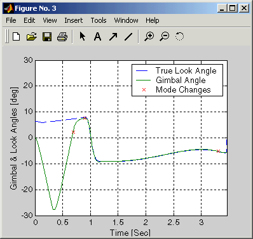253x239 pixels.
Task: Enable the Rotate 3D tool
Action: [179, 37]
